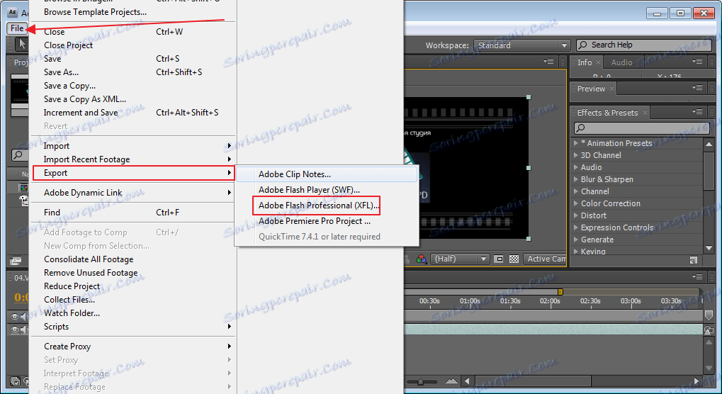Select the footage file icon in Project panel
The image size is (722, 394).
pos(23,200)
